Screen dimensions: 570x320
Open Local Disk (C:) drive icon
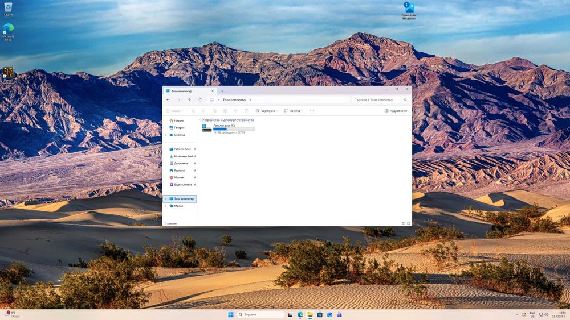tap(206, 128)
